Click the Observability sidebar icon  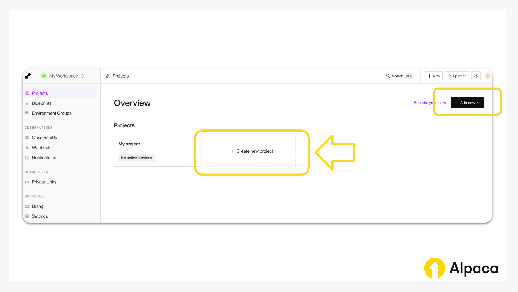(27, 137)
